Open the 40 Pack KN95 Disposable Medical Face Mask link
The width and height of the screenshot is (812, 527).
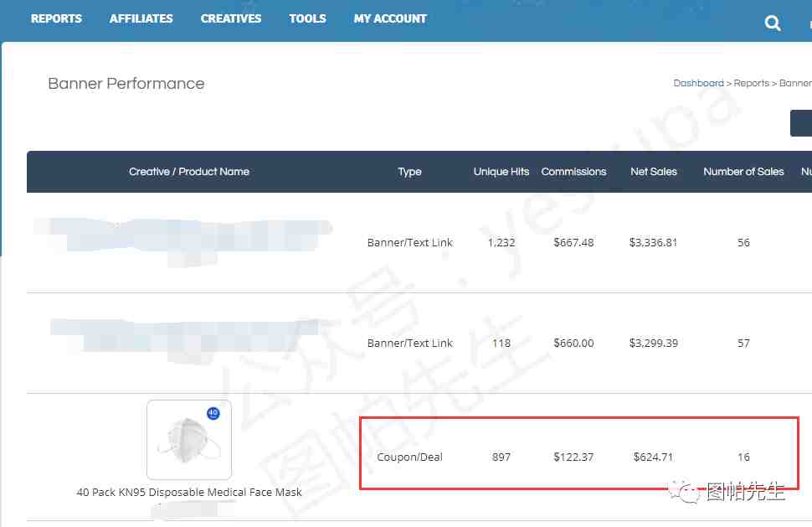(x=189, y=493)
